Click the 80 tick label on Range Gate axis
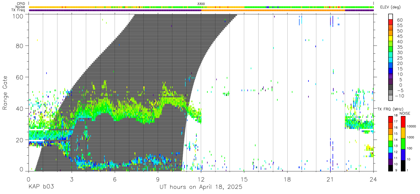 click(x=19, y=46)
